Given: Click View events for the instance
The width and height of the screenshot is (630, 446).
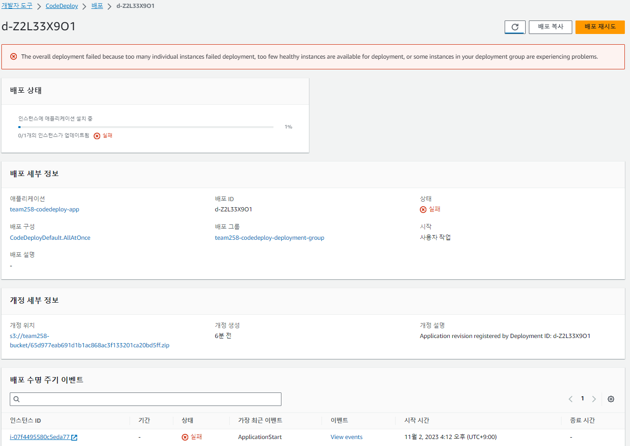Looking at the screenshot, I should tap(347, 437).
